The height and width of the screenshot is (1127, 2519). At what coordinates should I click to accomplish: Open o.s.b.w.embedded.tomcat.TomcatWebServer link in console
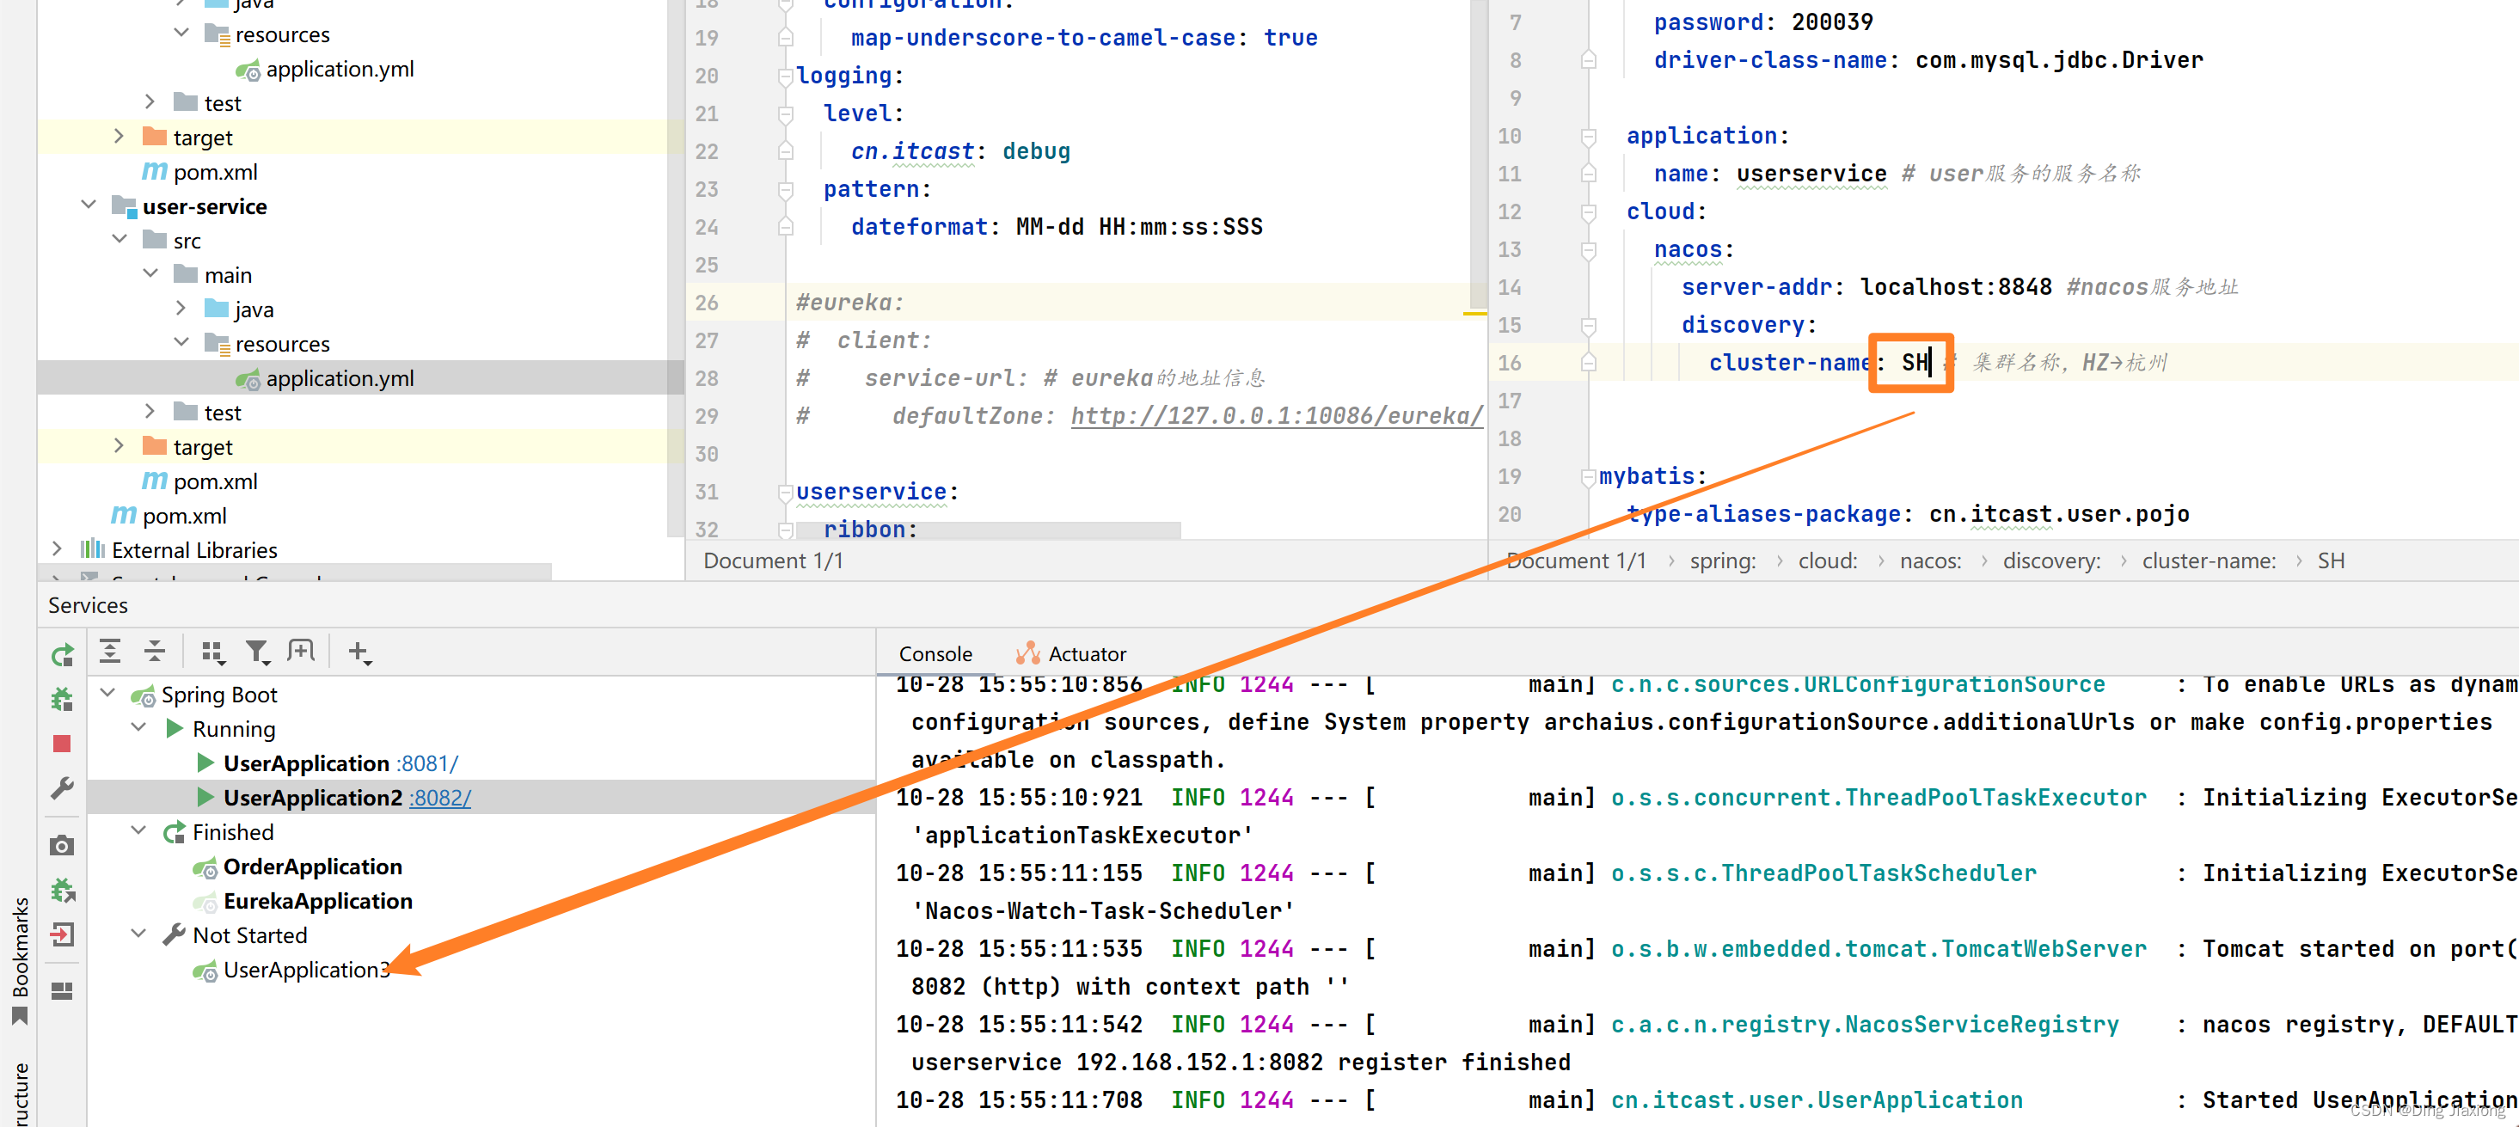[1879, 948]
